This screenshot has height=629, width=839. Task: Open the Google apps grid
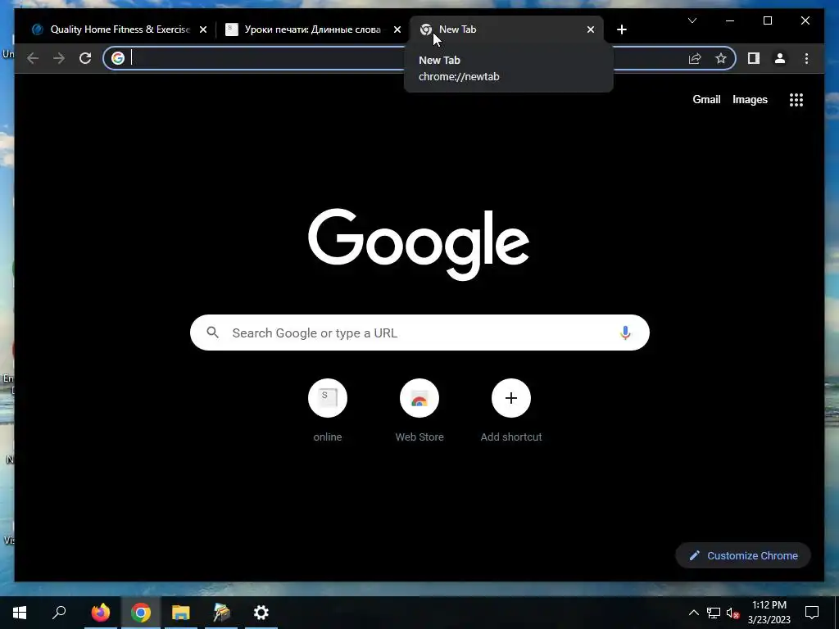[x=796, y=100]
